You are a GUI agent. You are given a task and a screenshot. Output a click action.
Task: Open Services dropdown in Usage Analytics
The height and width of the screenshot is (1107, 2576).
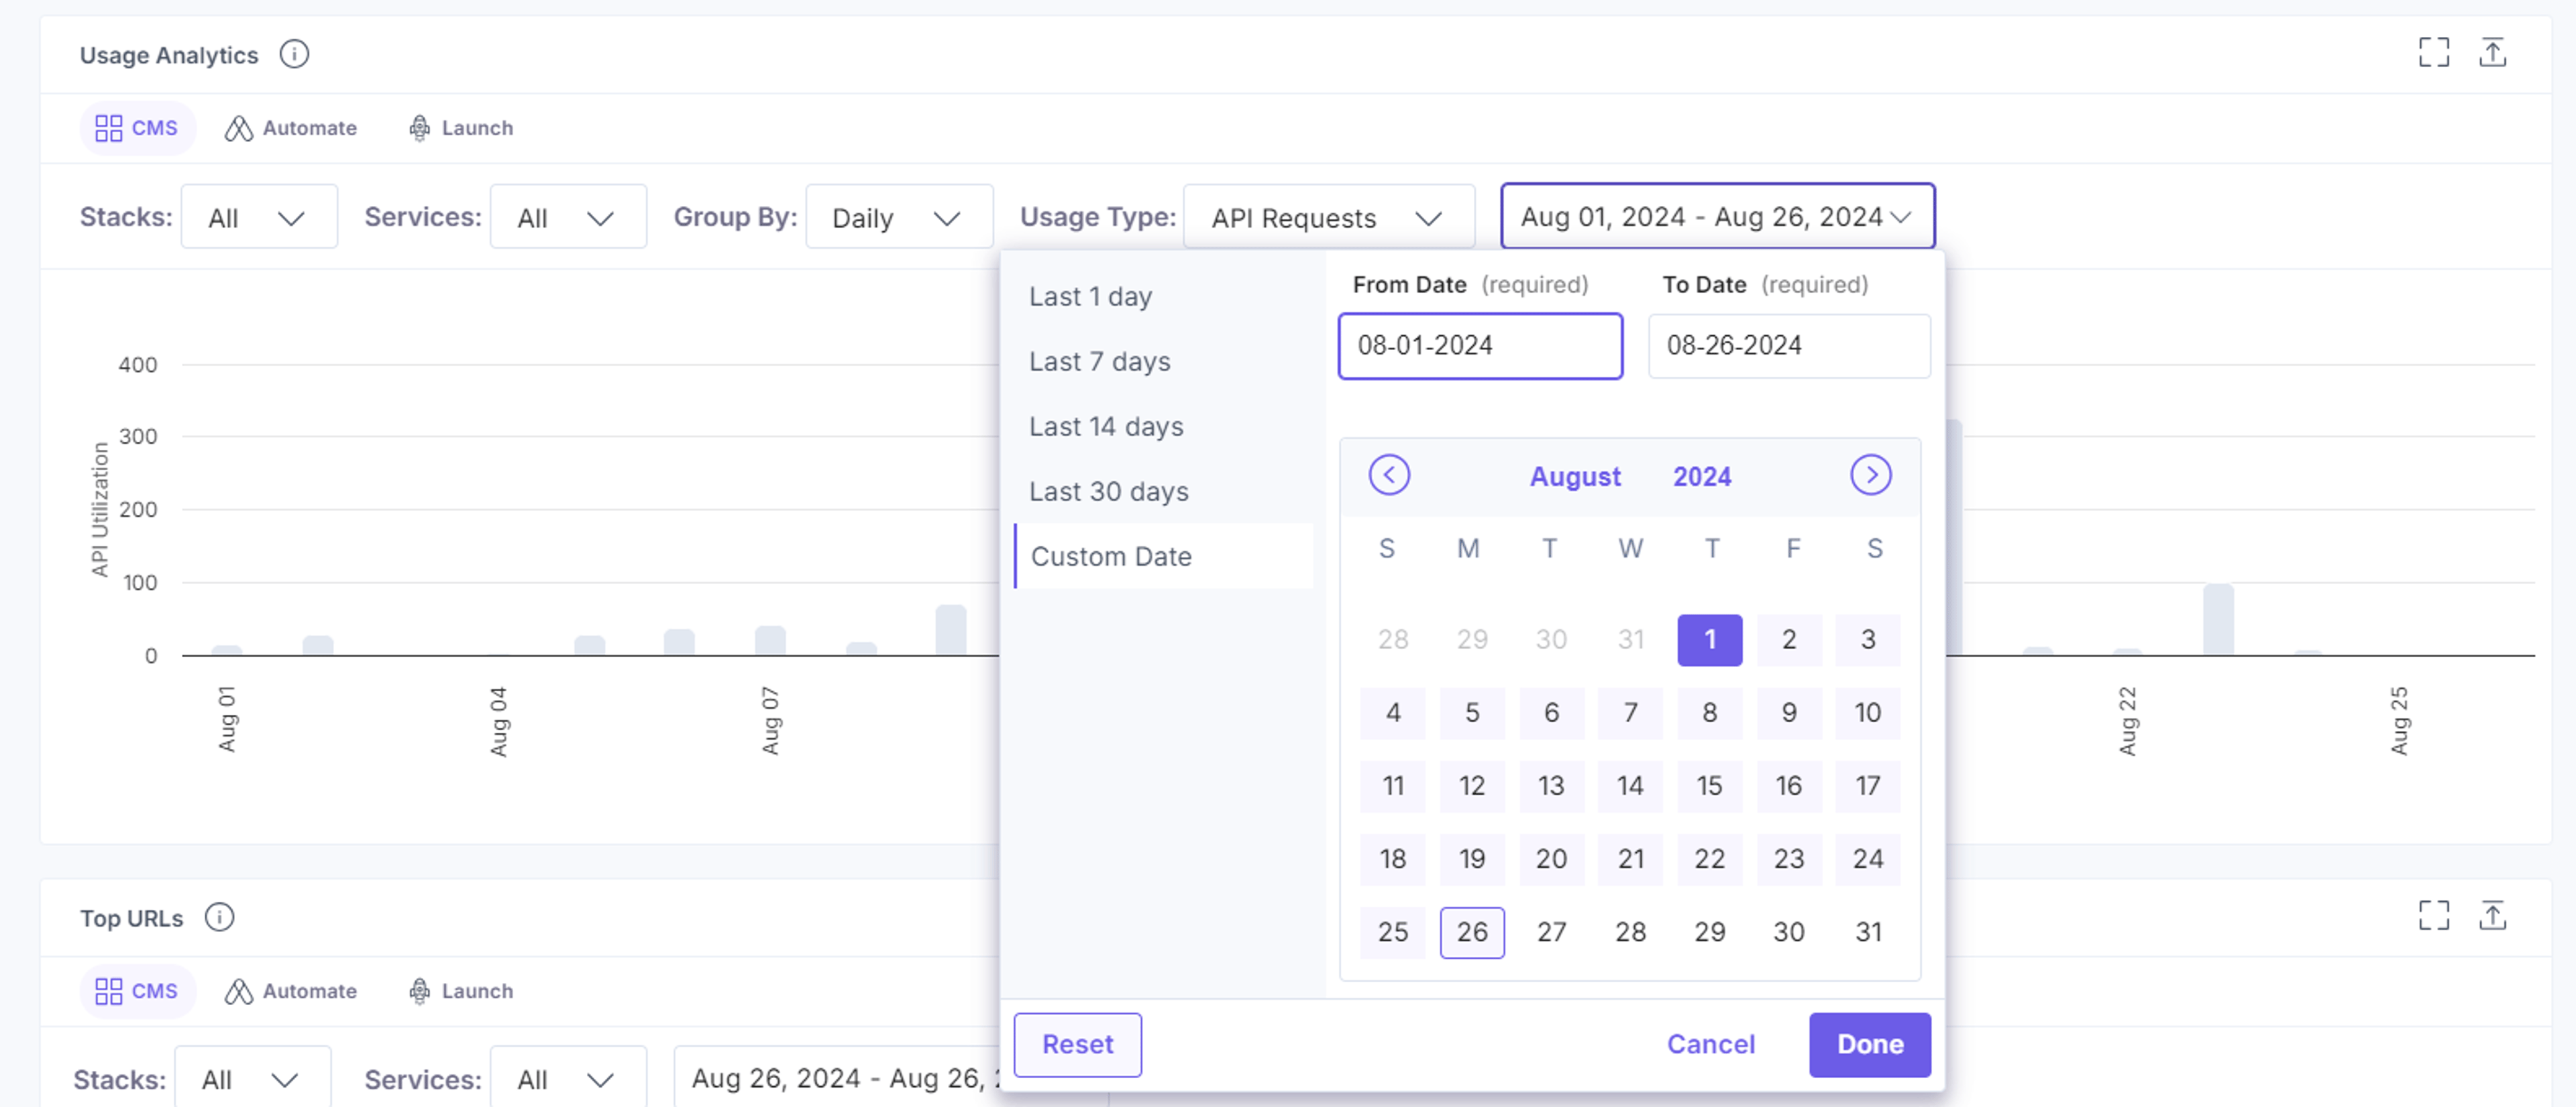(568, 217)
